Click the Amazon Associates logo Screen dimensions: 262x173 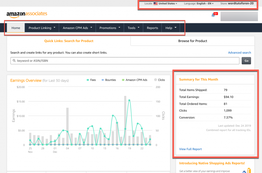[x=27, y=14]
